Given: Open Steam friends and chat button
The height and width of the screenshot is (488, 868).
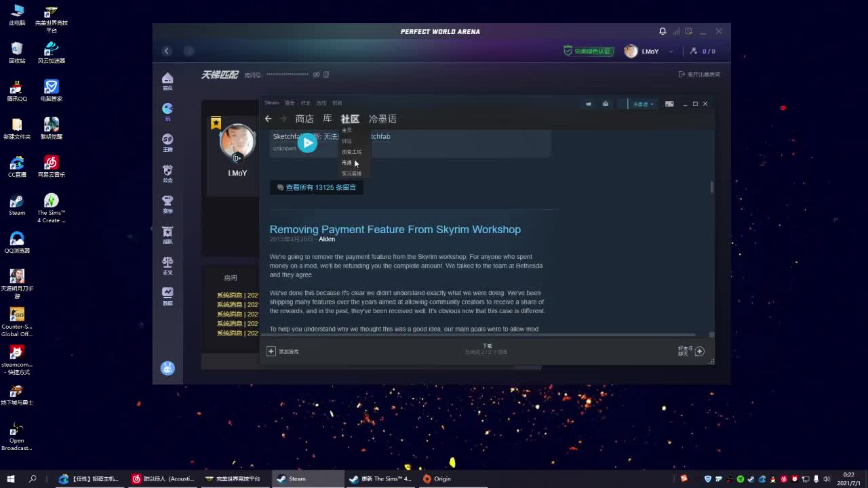Looking at the screenshot, I should tap(692, 351).
